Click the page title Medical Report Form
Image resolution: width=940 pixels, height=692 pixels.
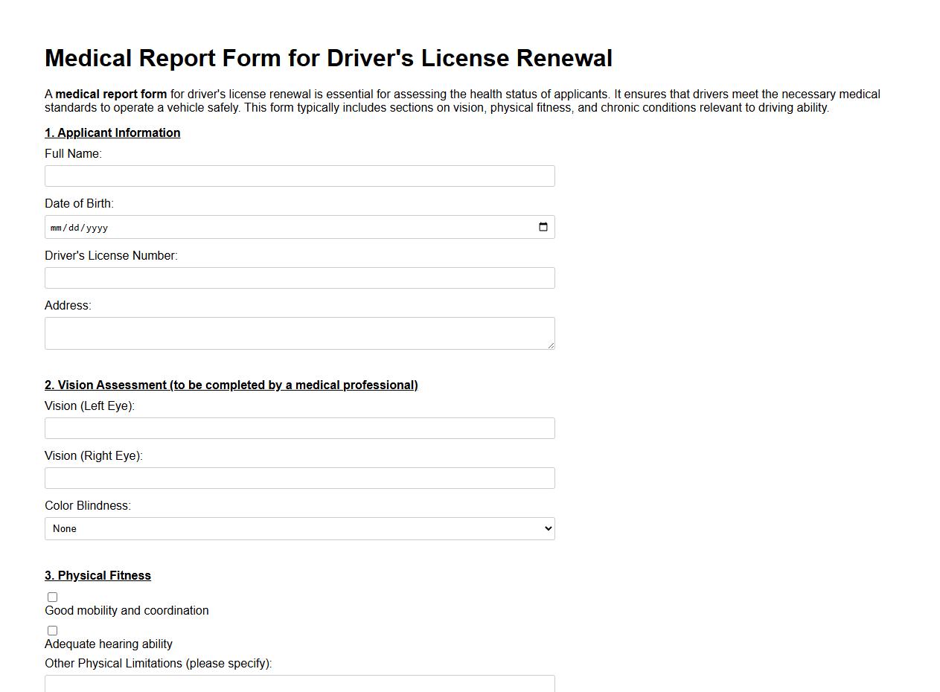point(328,58)
